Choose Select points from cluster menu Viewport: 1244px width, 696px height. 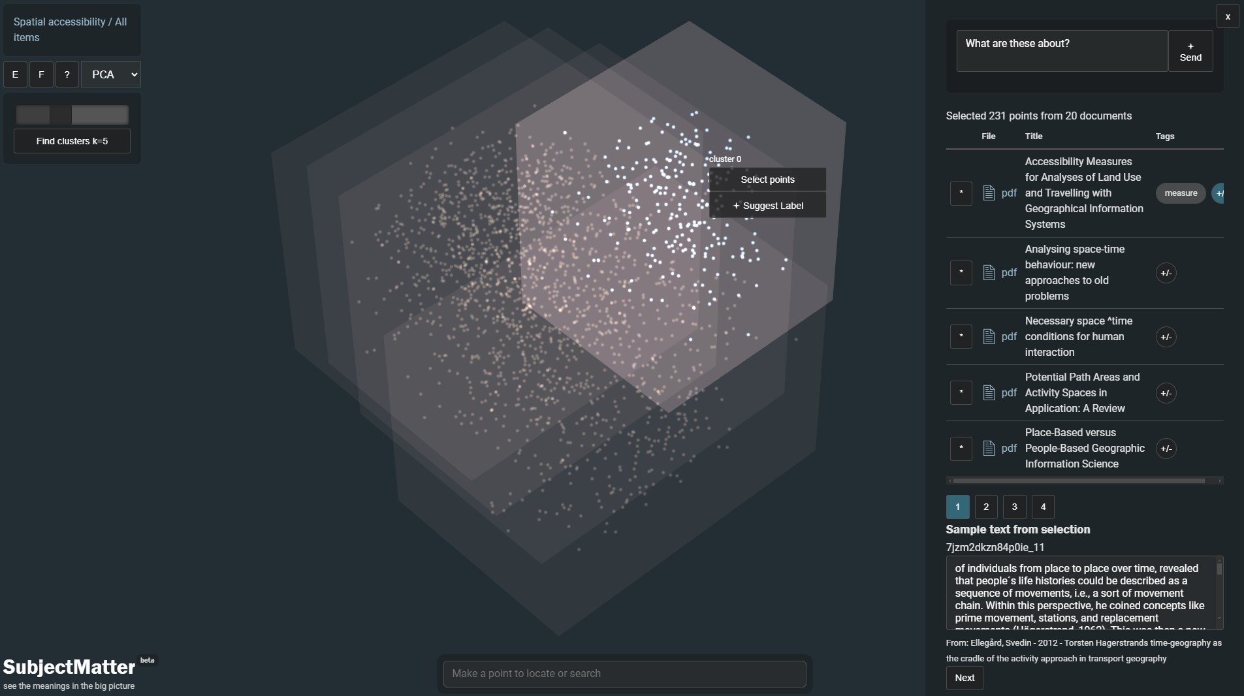pos(767,180)
